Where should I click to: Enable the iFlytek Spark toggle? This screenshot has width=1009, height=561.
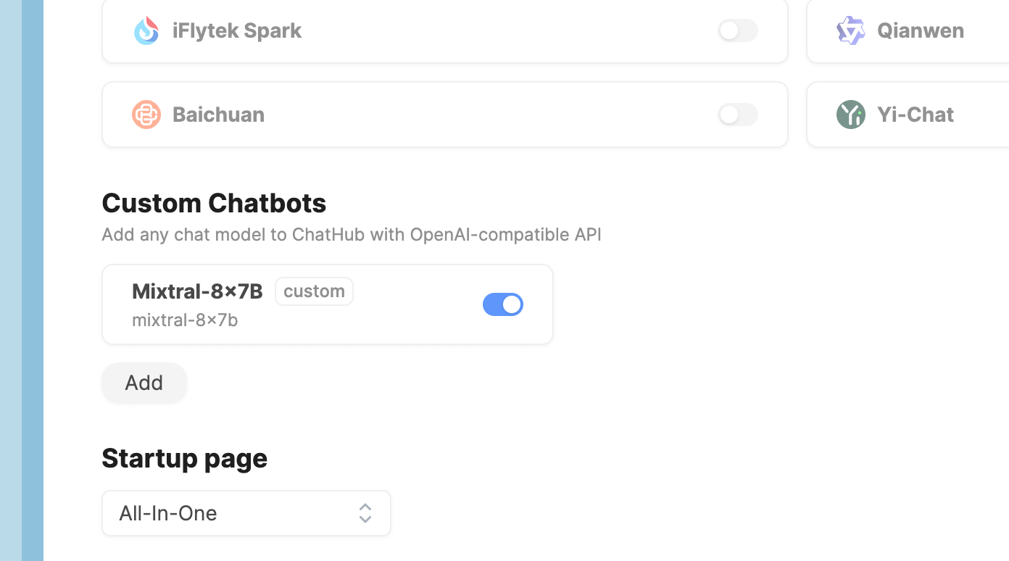tap(737, 30)
